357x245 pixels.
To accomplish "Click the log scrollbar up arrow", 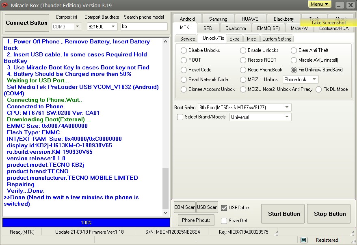I will 166,41.
